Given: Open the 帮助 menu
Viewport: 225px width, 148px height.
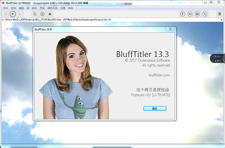Looking at the screenshot, I should tap(70, 8).
